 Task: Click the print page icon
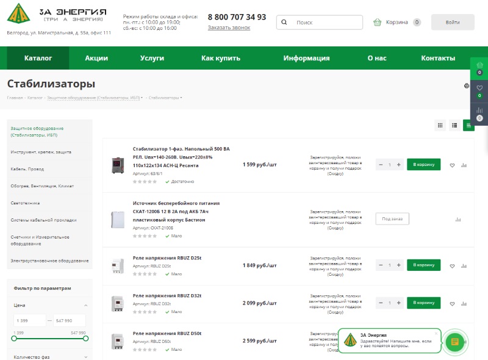(467, 86)
